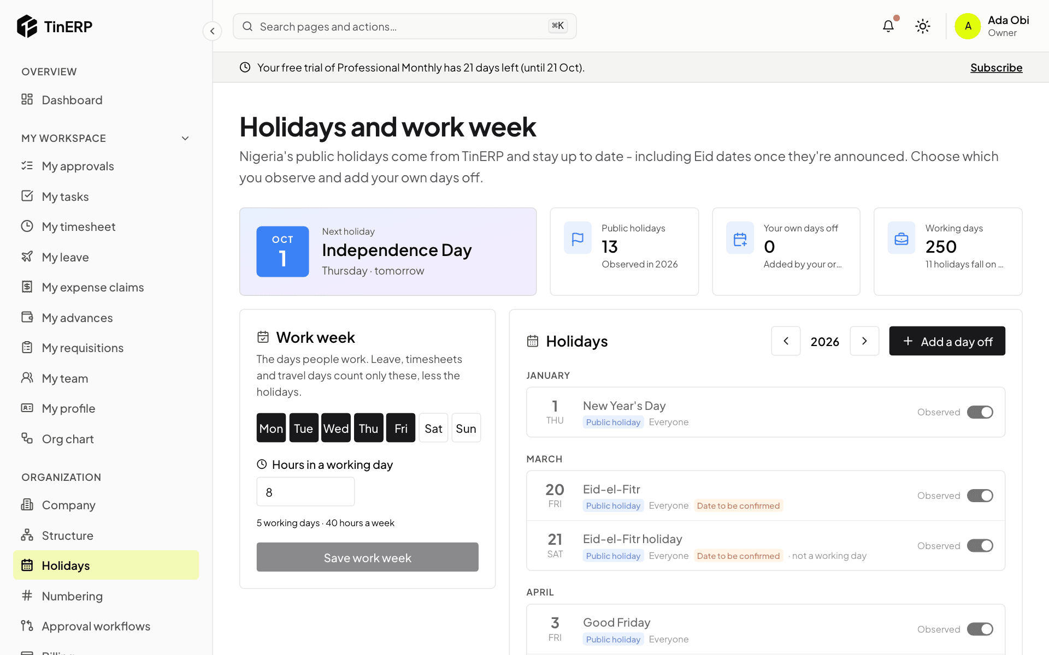1049x655 pixels.
Task: Click the Date to be confirmed tag on 20 March
Action: (x=738, y=505)
